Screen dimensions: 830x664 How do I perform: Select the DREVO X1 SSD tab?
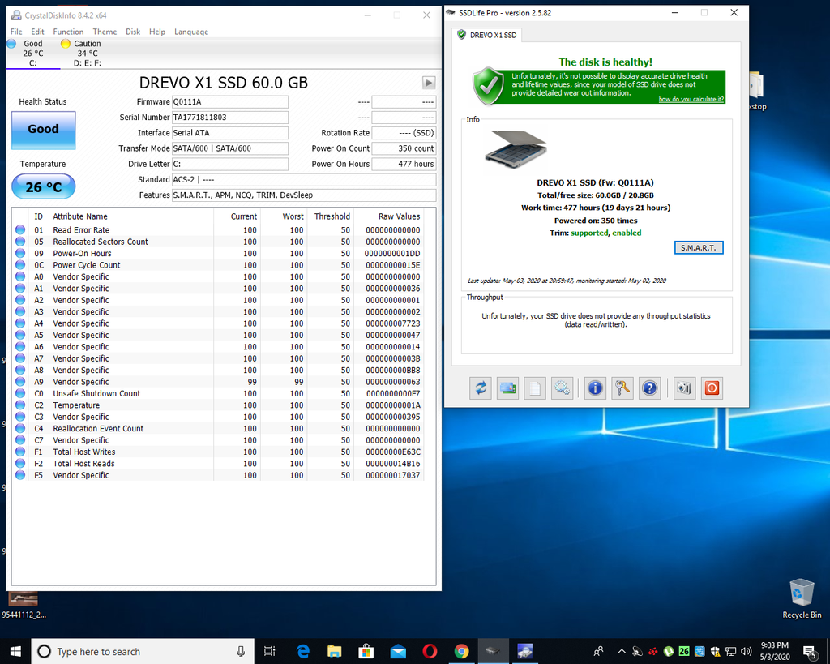487,35
